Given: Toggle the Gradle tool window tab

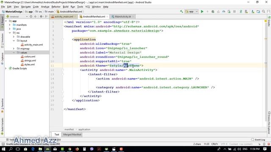Looking at the screenshot, I should pos(269,22).
